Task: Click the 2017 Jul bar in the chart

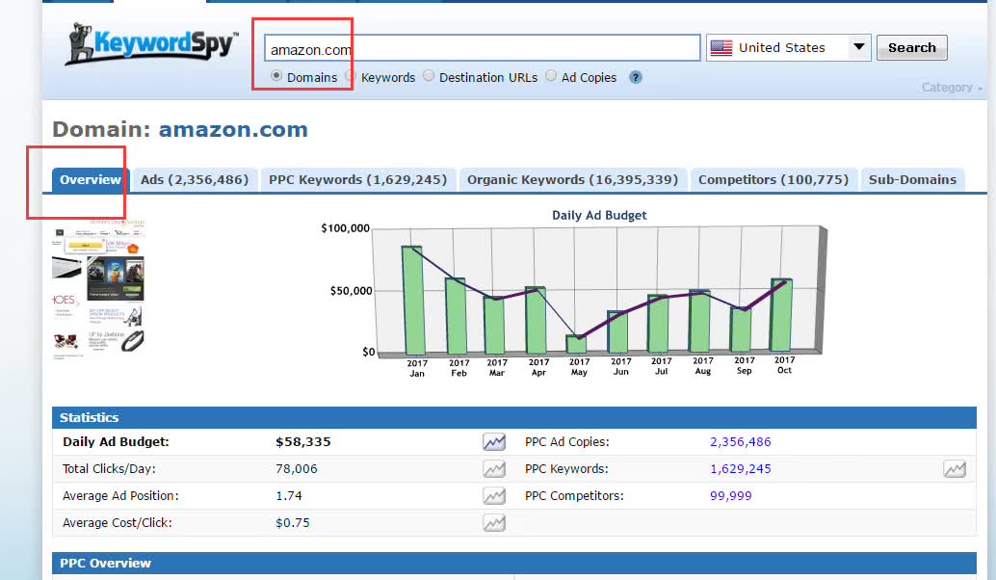Action: point(658,324)
